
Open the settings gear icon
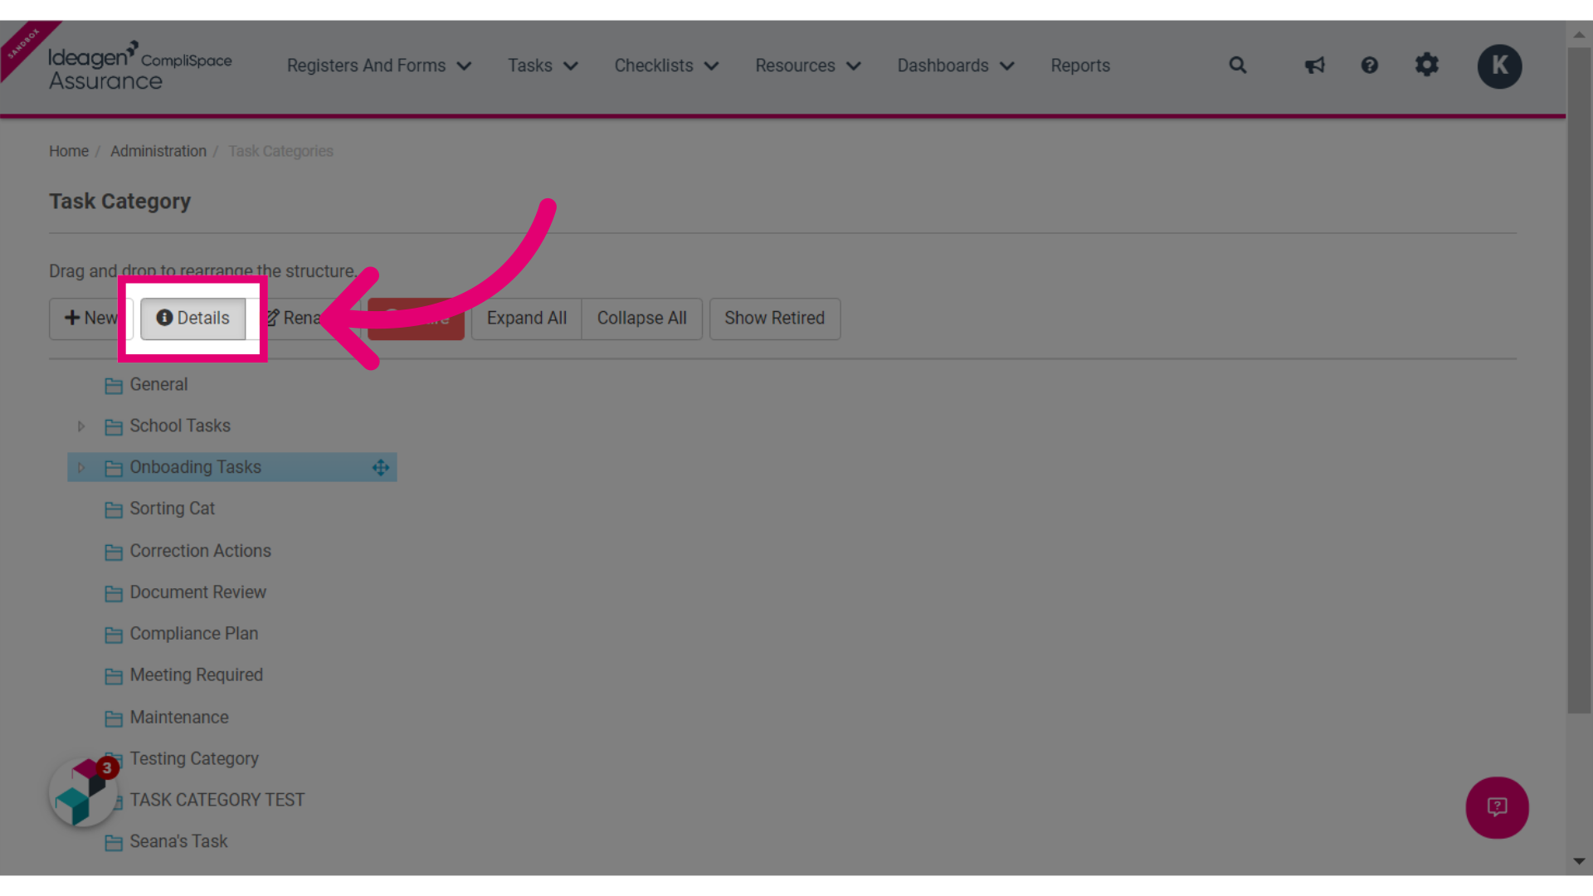1426,65
